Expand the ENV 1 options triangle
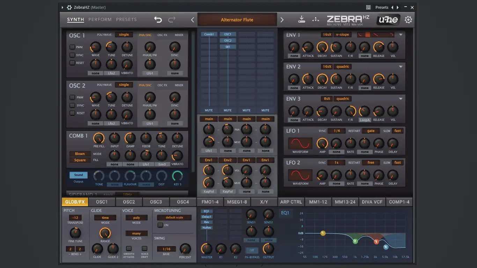The width and height of the screenshot is (477, 268). pyautogui.click(x=401, y=35)
